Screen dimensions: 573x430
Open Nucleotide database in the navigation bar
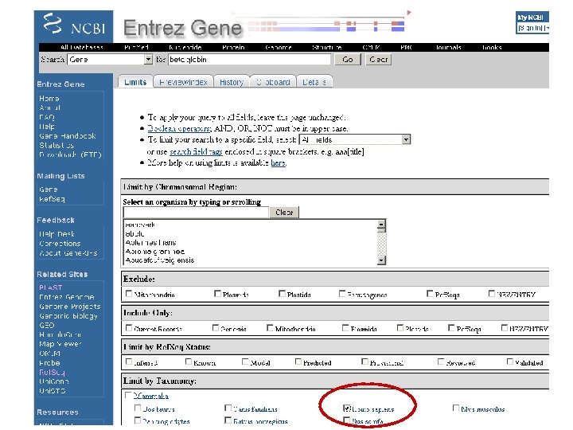(x=185, y=48)
